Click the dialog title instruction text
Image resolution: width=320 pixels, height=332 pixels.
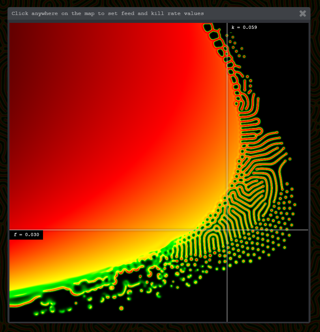click(x=107, y=13)
